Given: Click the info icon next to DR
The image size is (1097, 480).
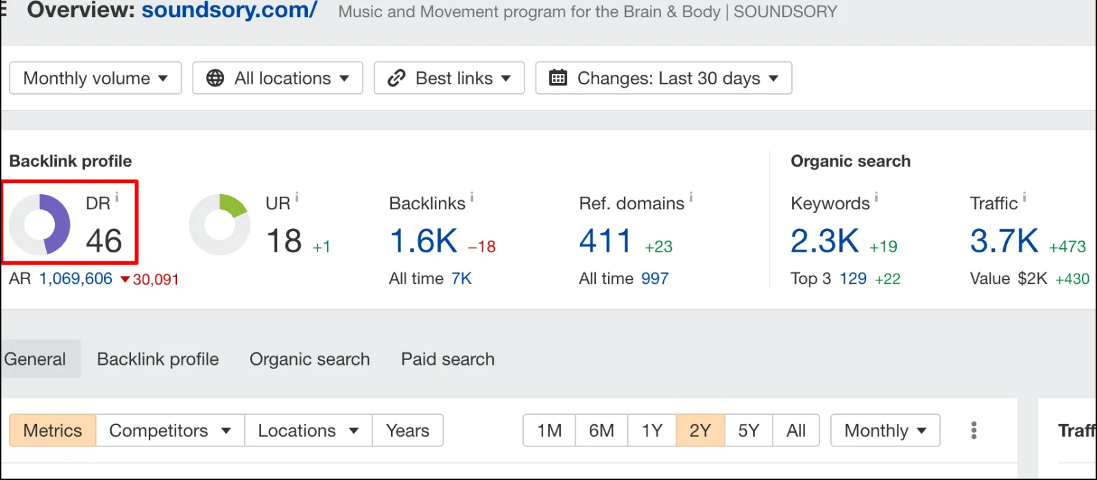Looking at the screenshot, I should [x=117, y=197].
